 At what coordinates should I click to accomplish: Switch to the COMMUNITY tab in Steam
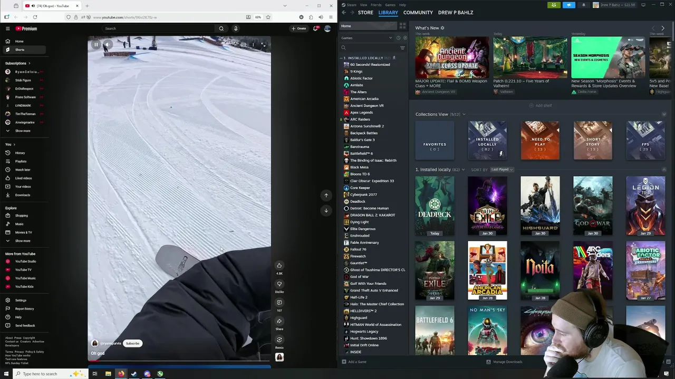pyautogui.click(x=418, y=12)
